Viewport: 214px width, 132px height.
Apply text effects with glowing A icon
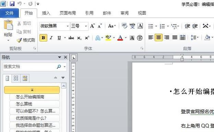(x=98, y=38)
